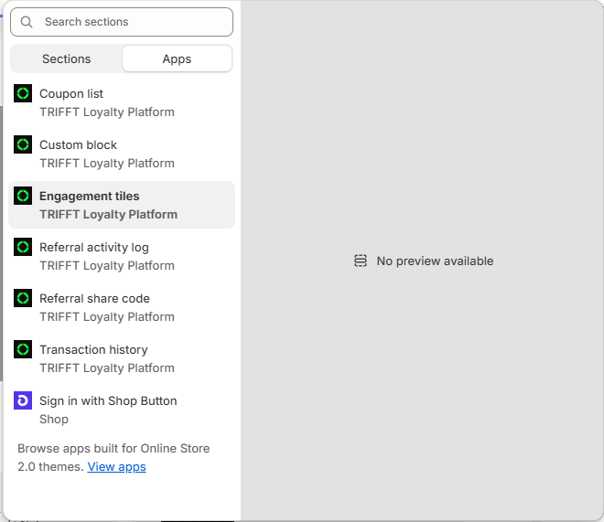This screenshot has height=522, width=604.
Task: Switch to the Sections tab
Action: [66, 59]
